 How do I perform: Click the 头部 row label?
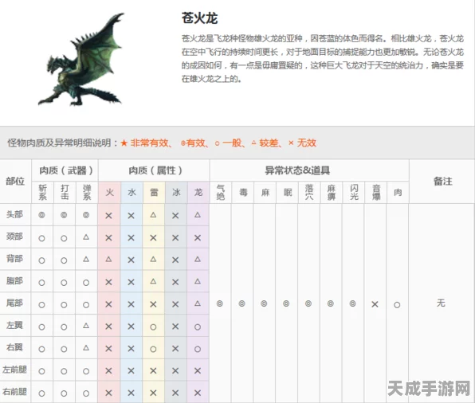[x=14, y=214]
